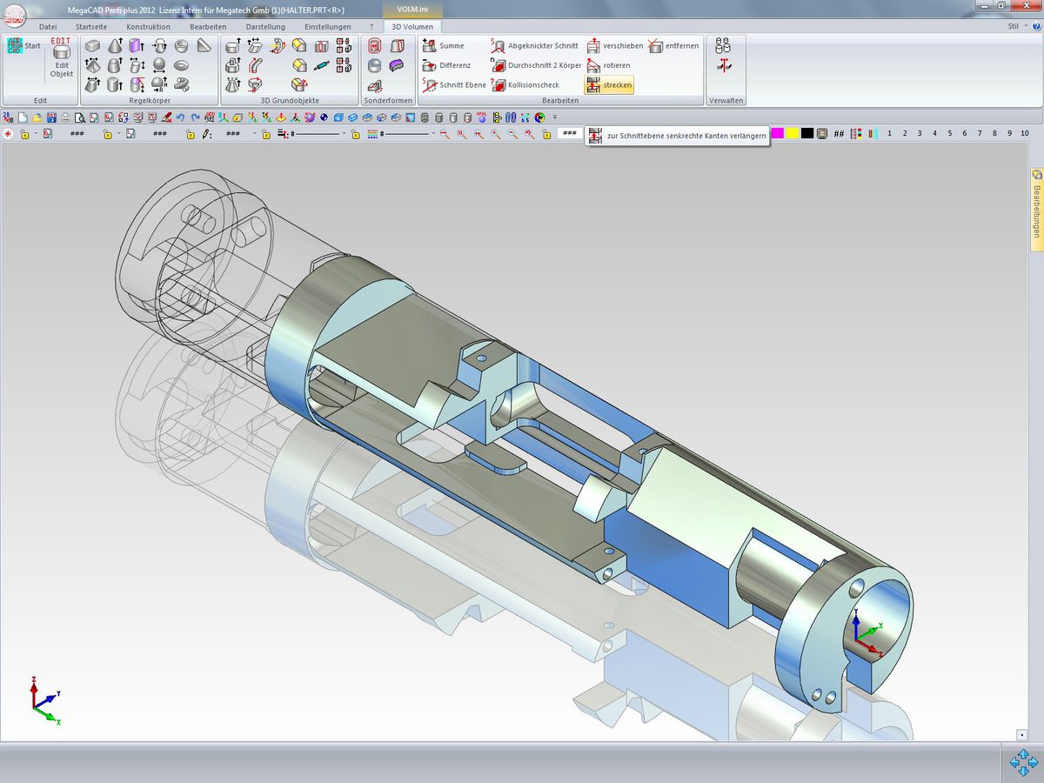Viewport: 1044px width, 783px height.
Task: Open the Bearbeitungen side panel
Action: [x=1036, y=211]
